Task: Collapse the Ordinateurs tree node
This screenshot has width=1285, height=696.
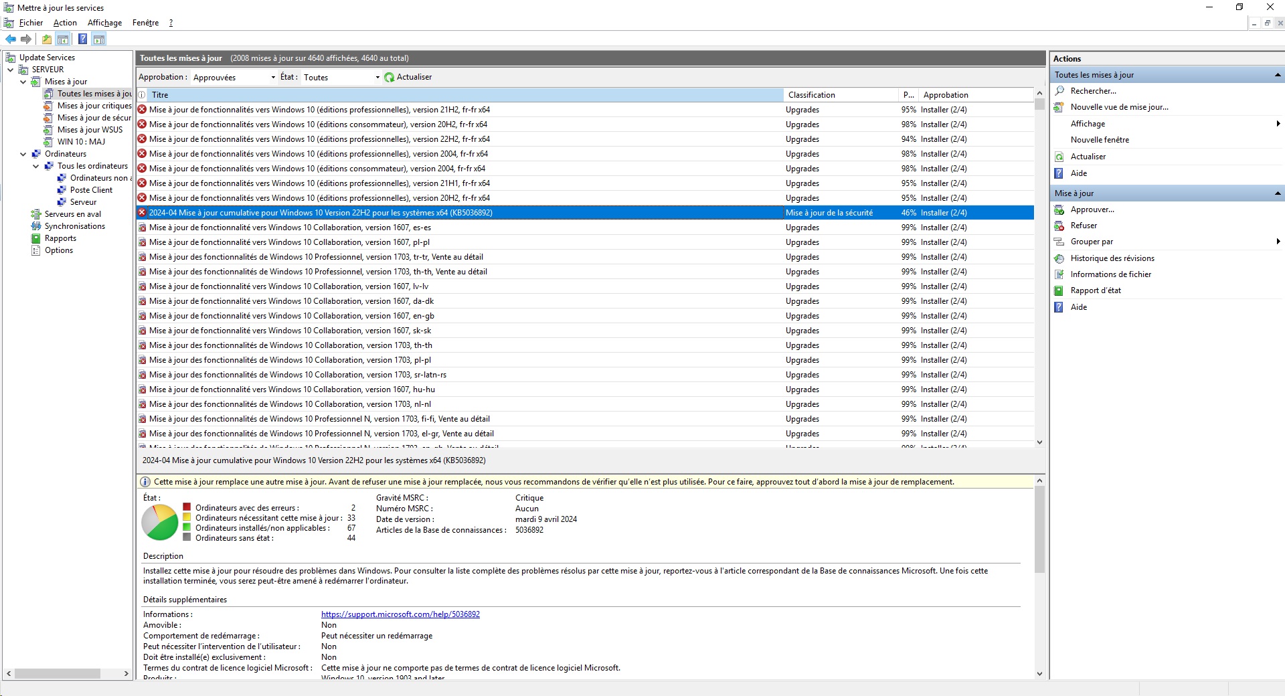Action: pos(23,154)
